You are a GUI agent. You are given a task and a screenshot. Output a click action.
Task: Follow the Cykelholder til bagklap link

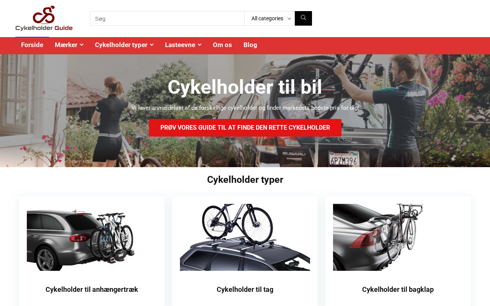tap(398, 290)
